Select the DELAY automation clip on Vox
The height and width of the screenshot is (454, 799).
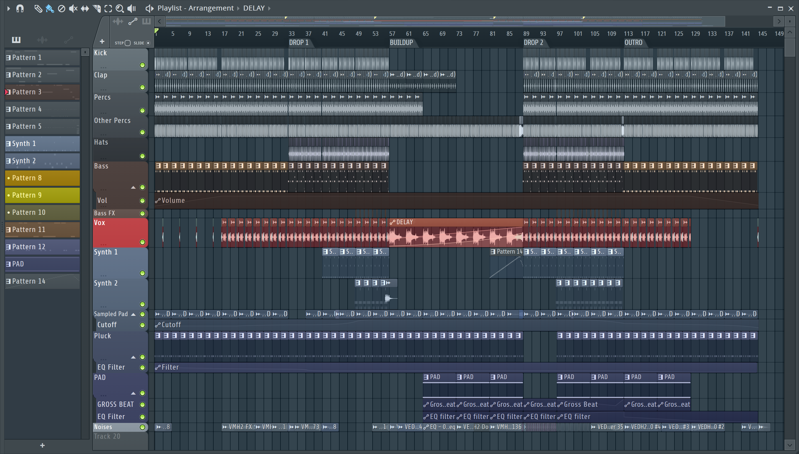pos(456,232)
